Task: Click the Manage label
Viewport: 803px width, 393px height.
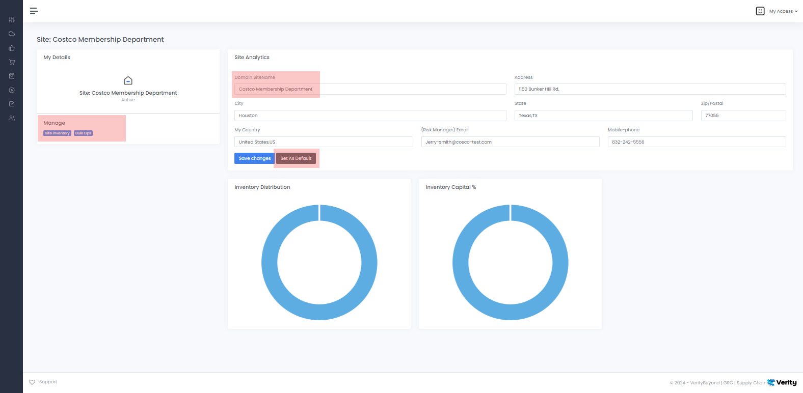Action: point(54,123)
